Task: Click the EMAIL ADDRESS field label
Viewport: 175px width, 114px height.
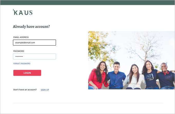Action: (x=21, y=37)
